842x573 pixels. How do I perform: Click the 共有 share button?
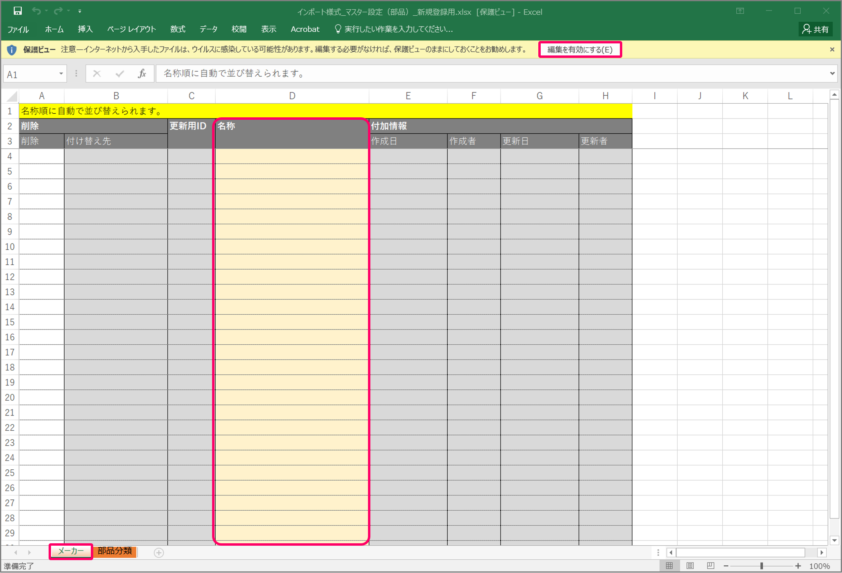click(x=815, y=29)
